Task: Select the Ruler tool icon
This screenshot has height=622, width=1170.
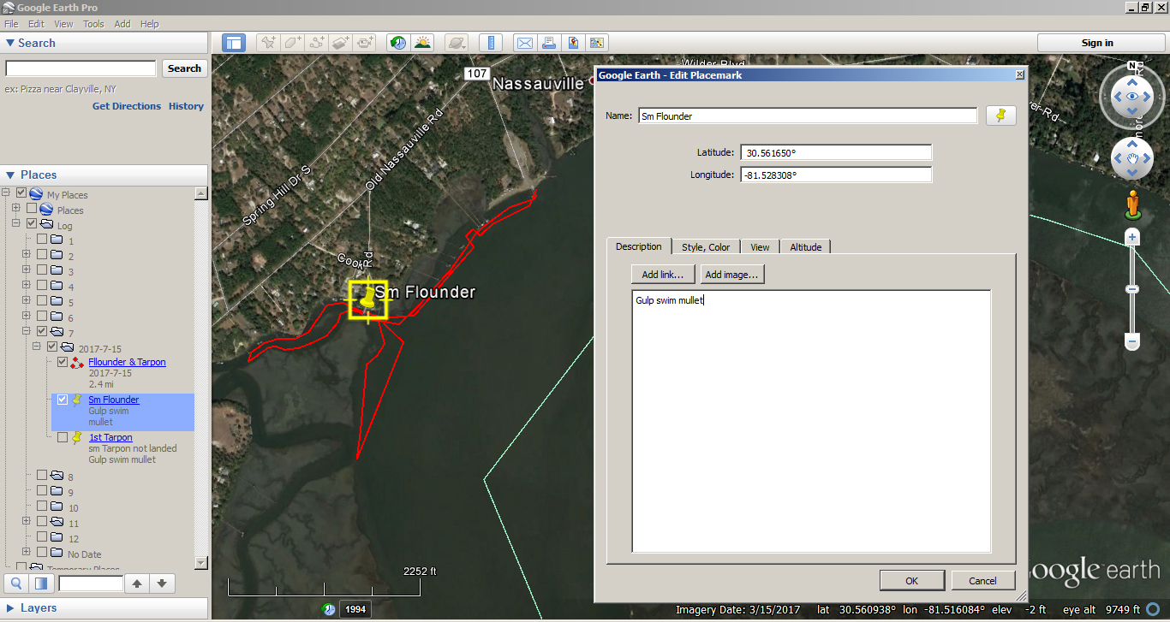Action: coord(490,43)
